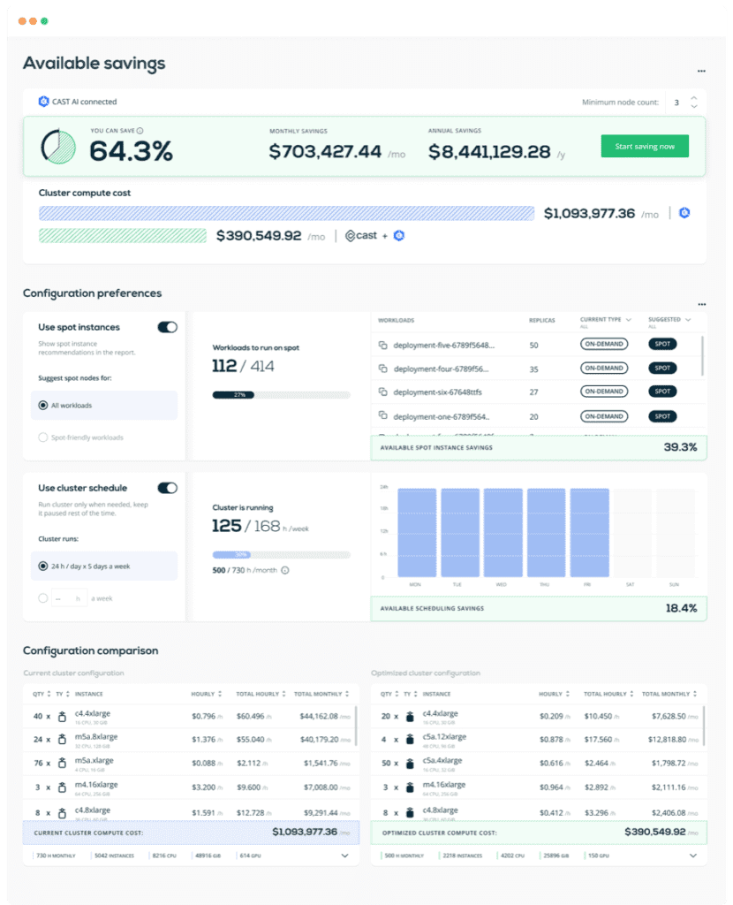Toggle the Use spot instances switch
This screenshot has width=733, height=905.
click(167, 327)
